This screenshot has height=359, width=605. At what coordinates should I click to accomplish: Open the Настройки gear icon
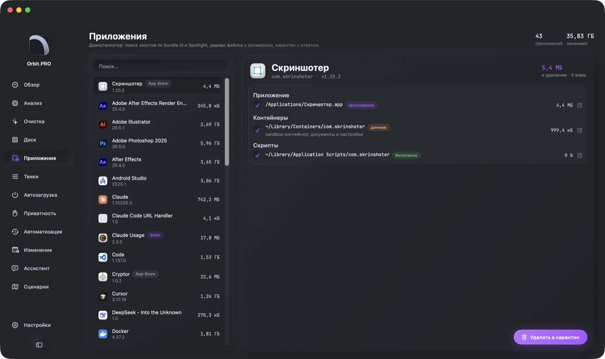(x=15, y=325)
